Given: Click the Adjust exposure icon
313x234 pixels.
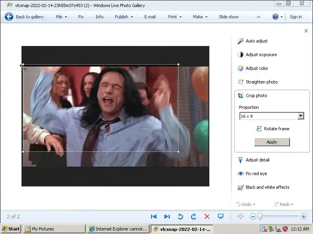Looking at the screenshot, I should click(241, 55).
